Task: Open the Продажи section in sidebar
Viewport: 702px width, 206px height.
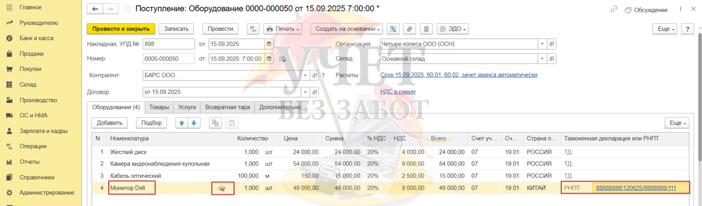Action: point(31,54)
